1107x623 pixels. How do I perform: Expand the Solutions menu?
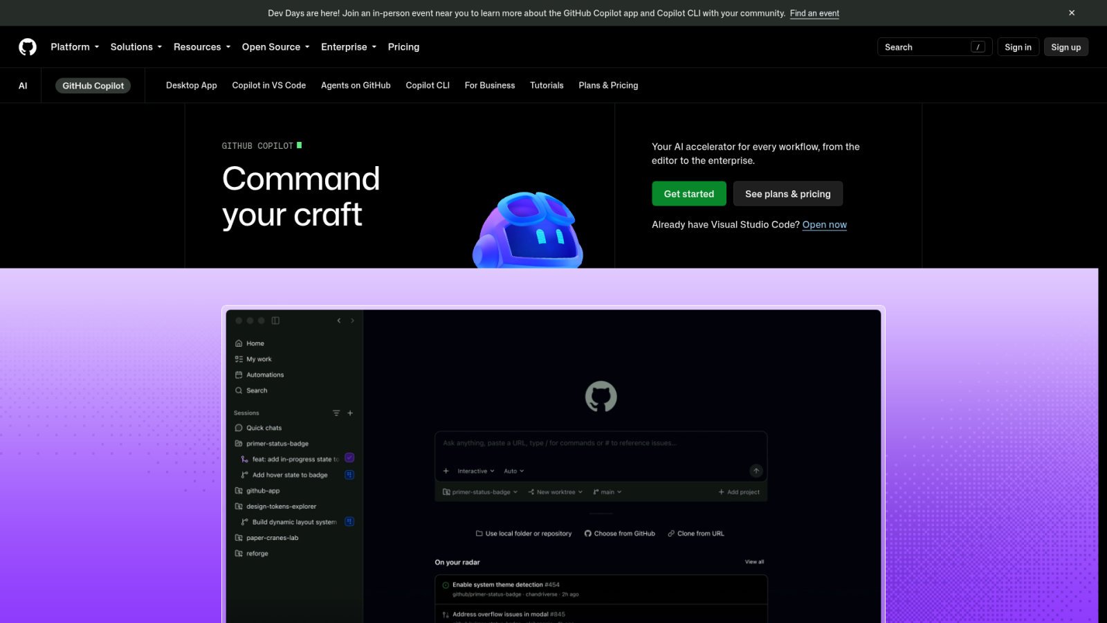[x=136, y=47]
